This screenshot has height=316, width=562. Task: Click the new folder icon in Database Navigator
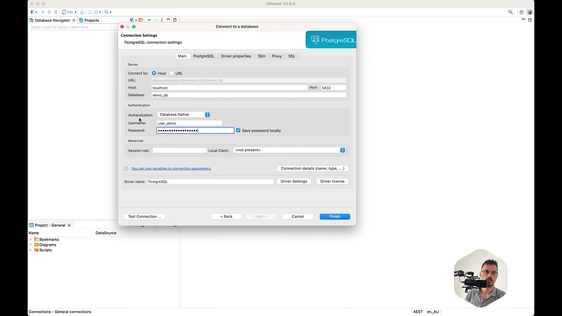[141, 20]
